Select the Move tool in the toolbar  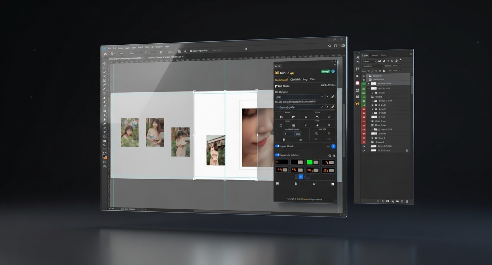(104, 63)
